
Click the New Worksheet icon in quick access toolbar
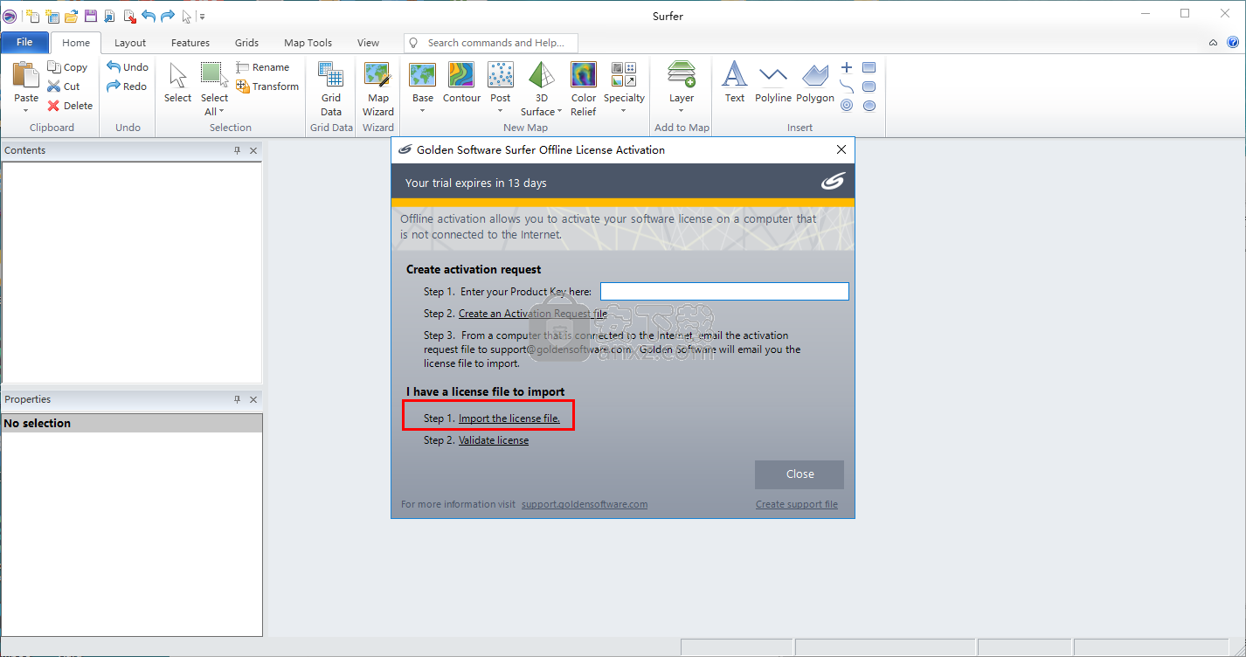coord(52,16)
